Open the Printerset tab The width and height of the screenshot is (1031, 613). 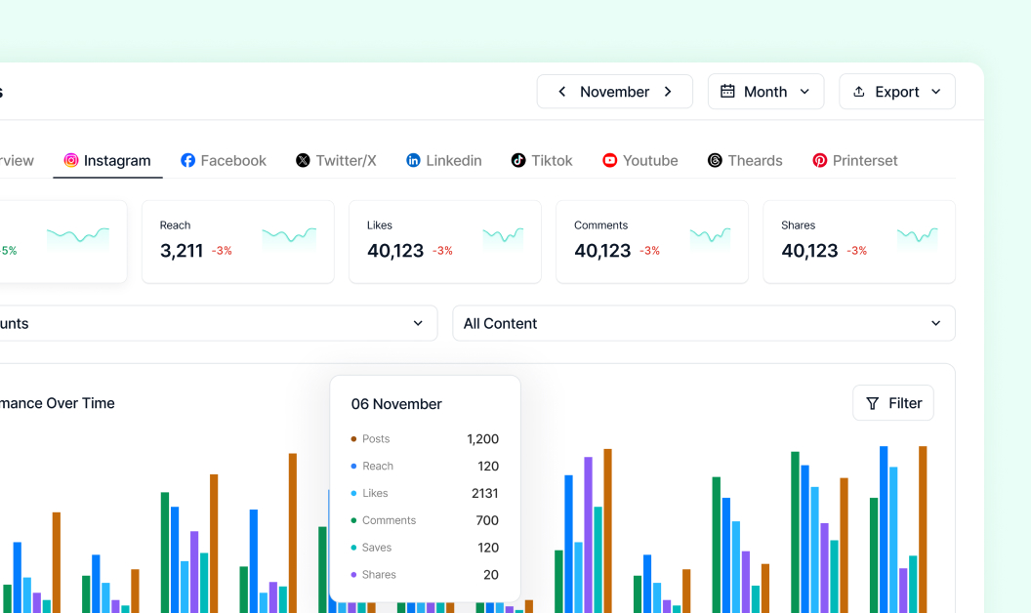[855, 160]
